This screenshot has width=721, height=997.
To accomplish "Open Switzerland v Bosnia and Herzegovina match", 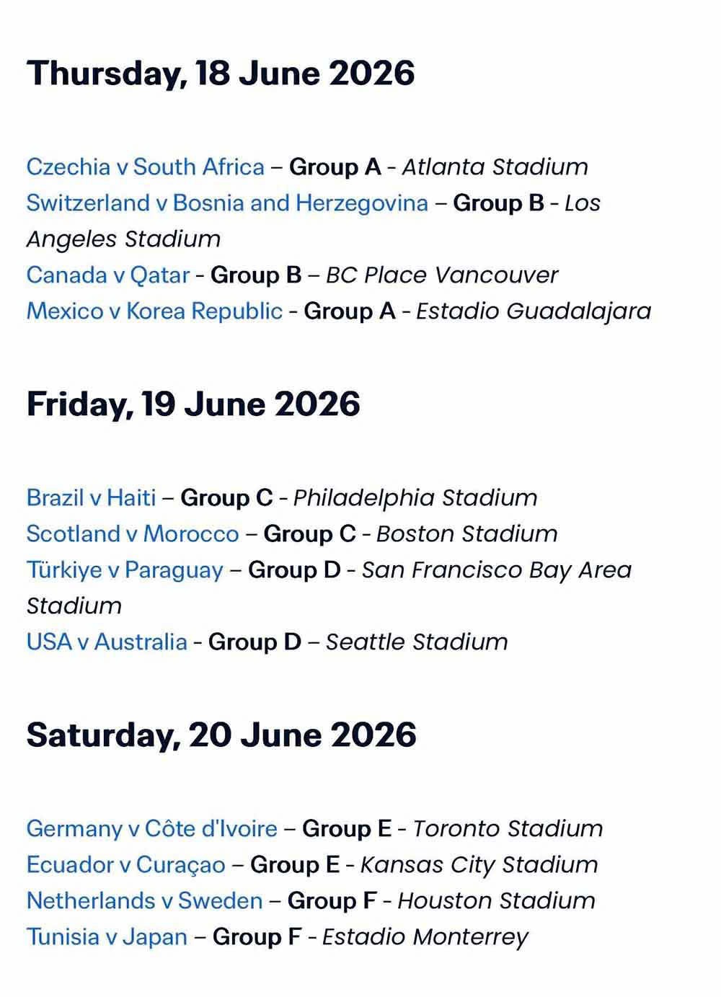I will coord(227,203).
